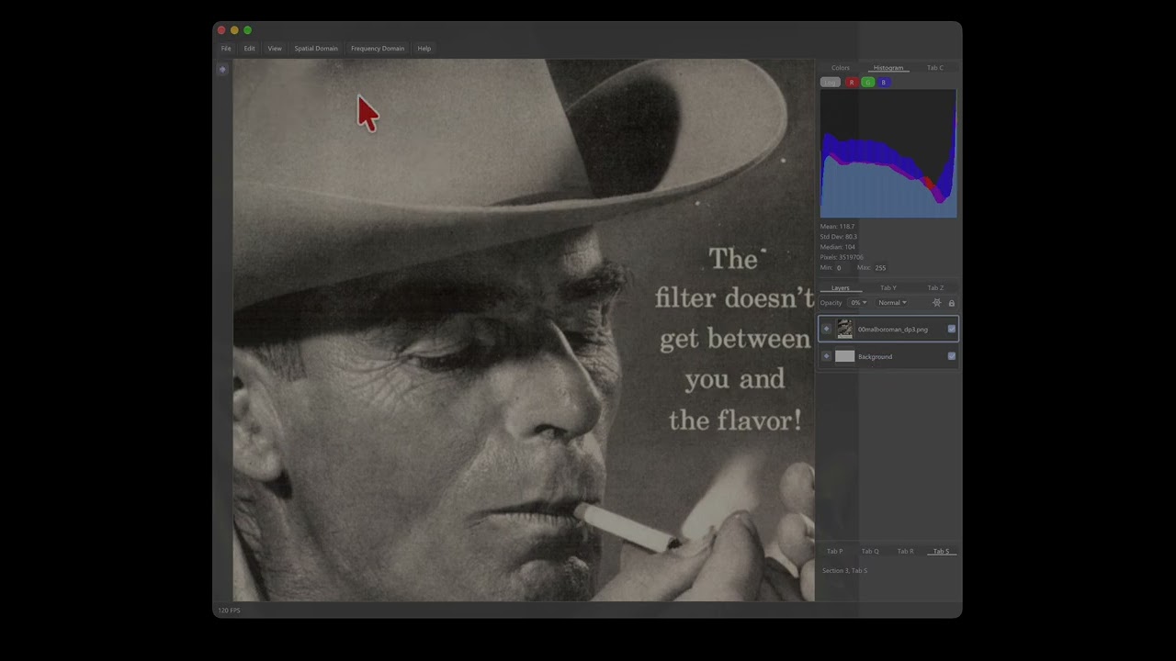
Task: Open the Frequency Domain menu
Action: [x=378, y=49]
